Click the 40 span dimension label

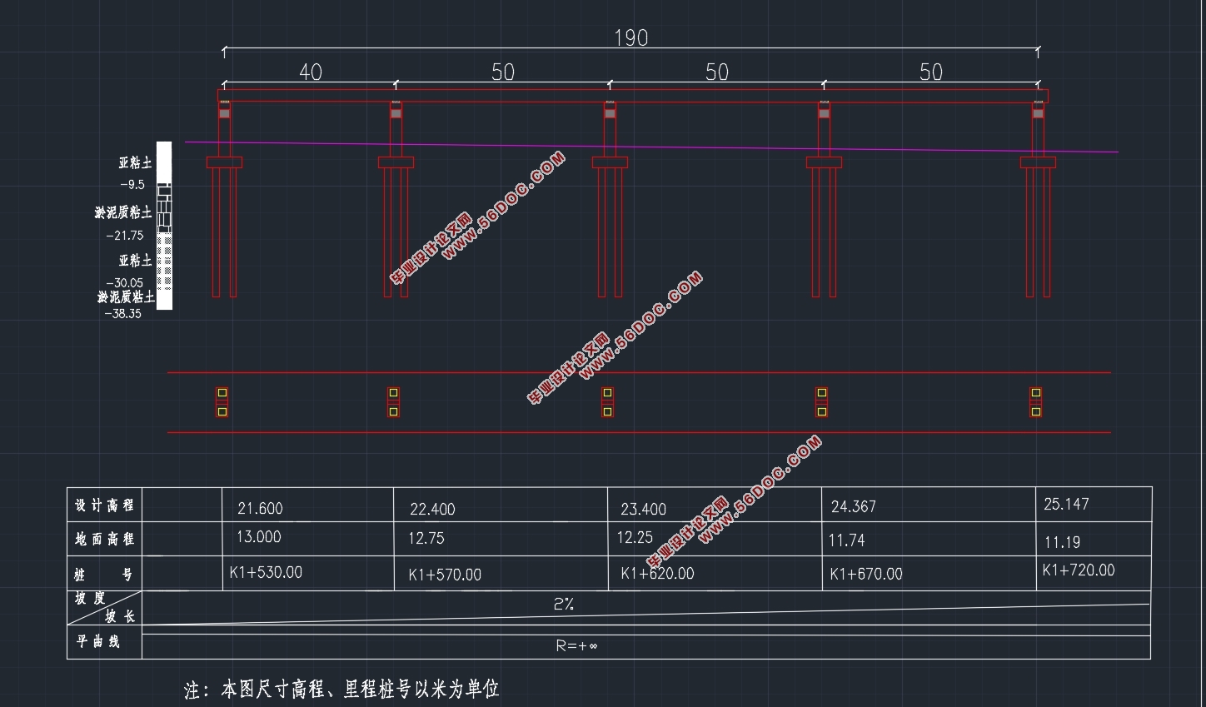[x=310, y=72]
